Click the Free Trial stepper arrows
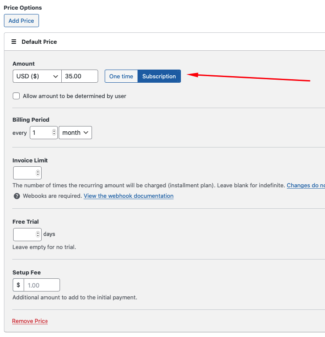The width and height of the screenshot is (325, 337). [x=38, y=234]
